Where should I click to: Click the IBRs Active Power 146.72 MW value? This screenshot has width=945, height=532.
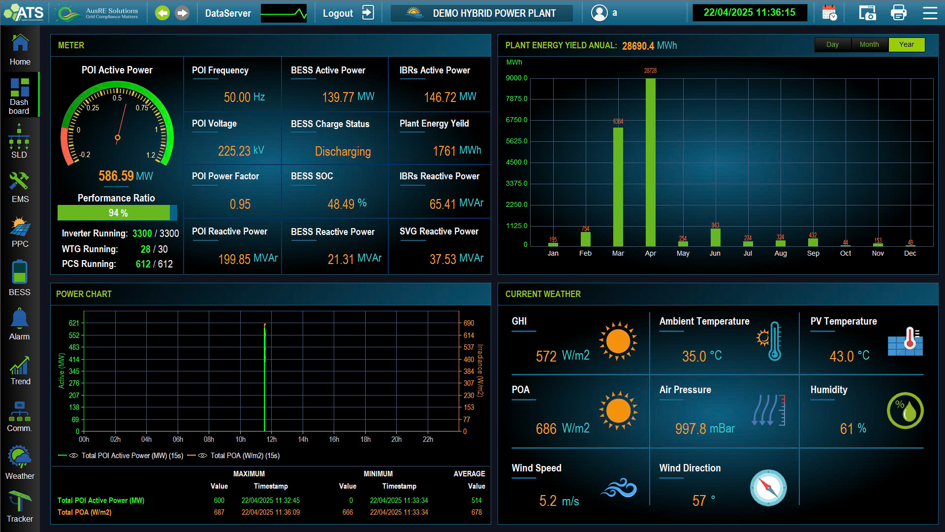[450, 97]
